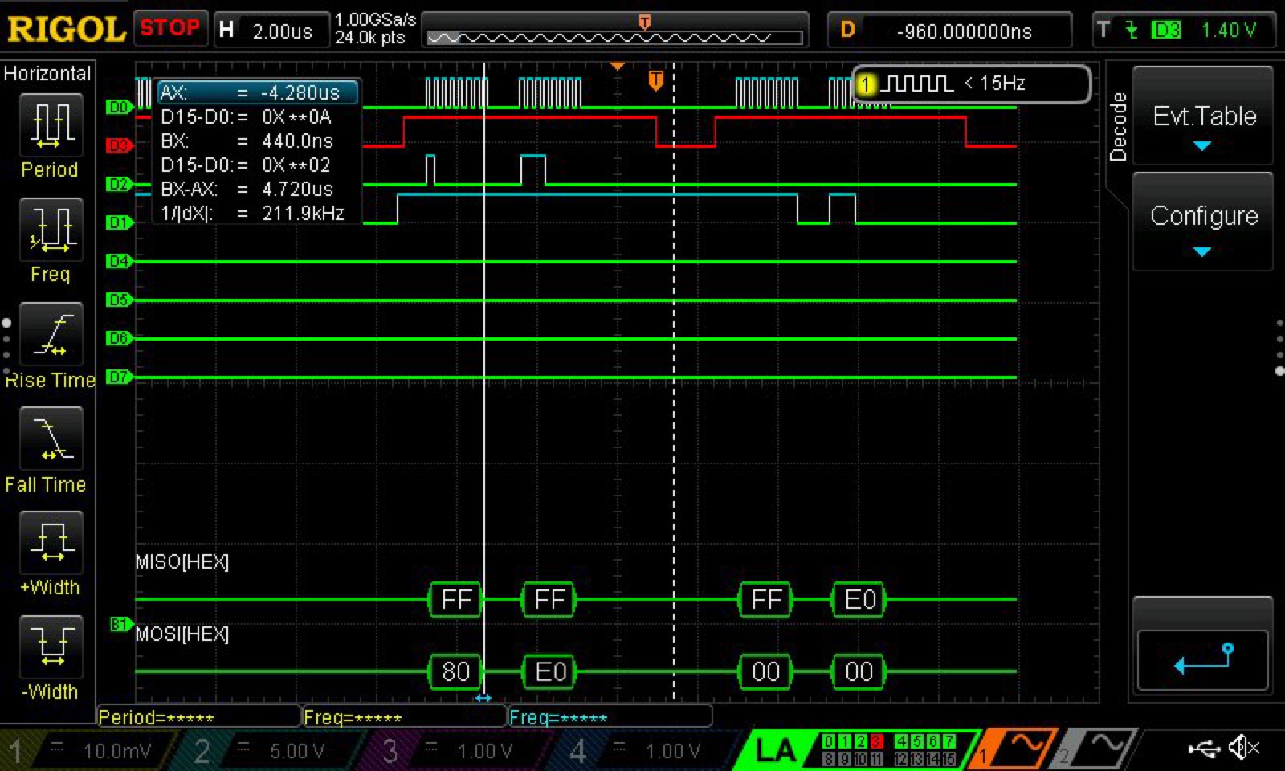Select the Period measurement icon
The image size is (1285, 771).
[x=51, y=126]
